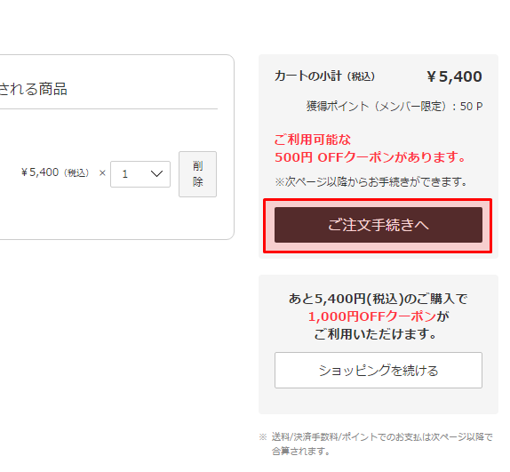Viewport: 510px width, 472px height.
Task: Click the （税込） label beside カートの小計
Action: pos(361,76)
